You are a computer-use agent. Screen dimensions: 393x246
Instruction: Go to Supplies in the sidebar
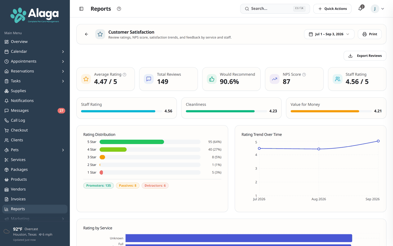[x=35, y=91]
